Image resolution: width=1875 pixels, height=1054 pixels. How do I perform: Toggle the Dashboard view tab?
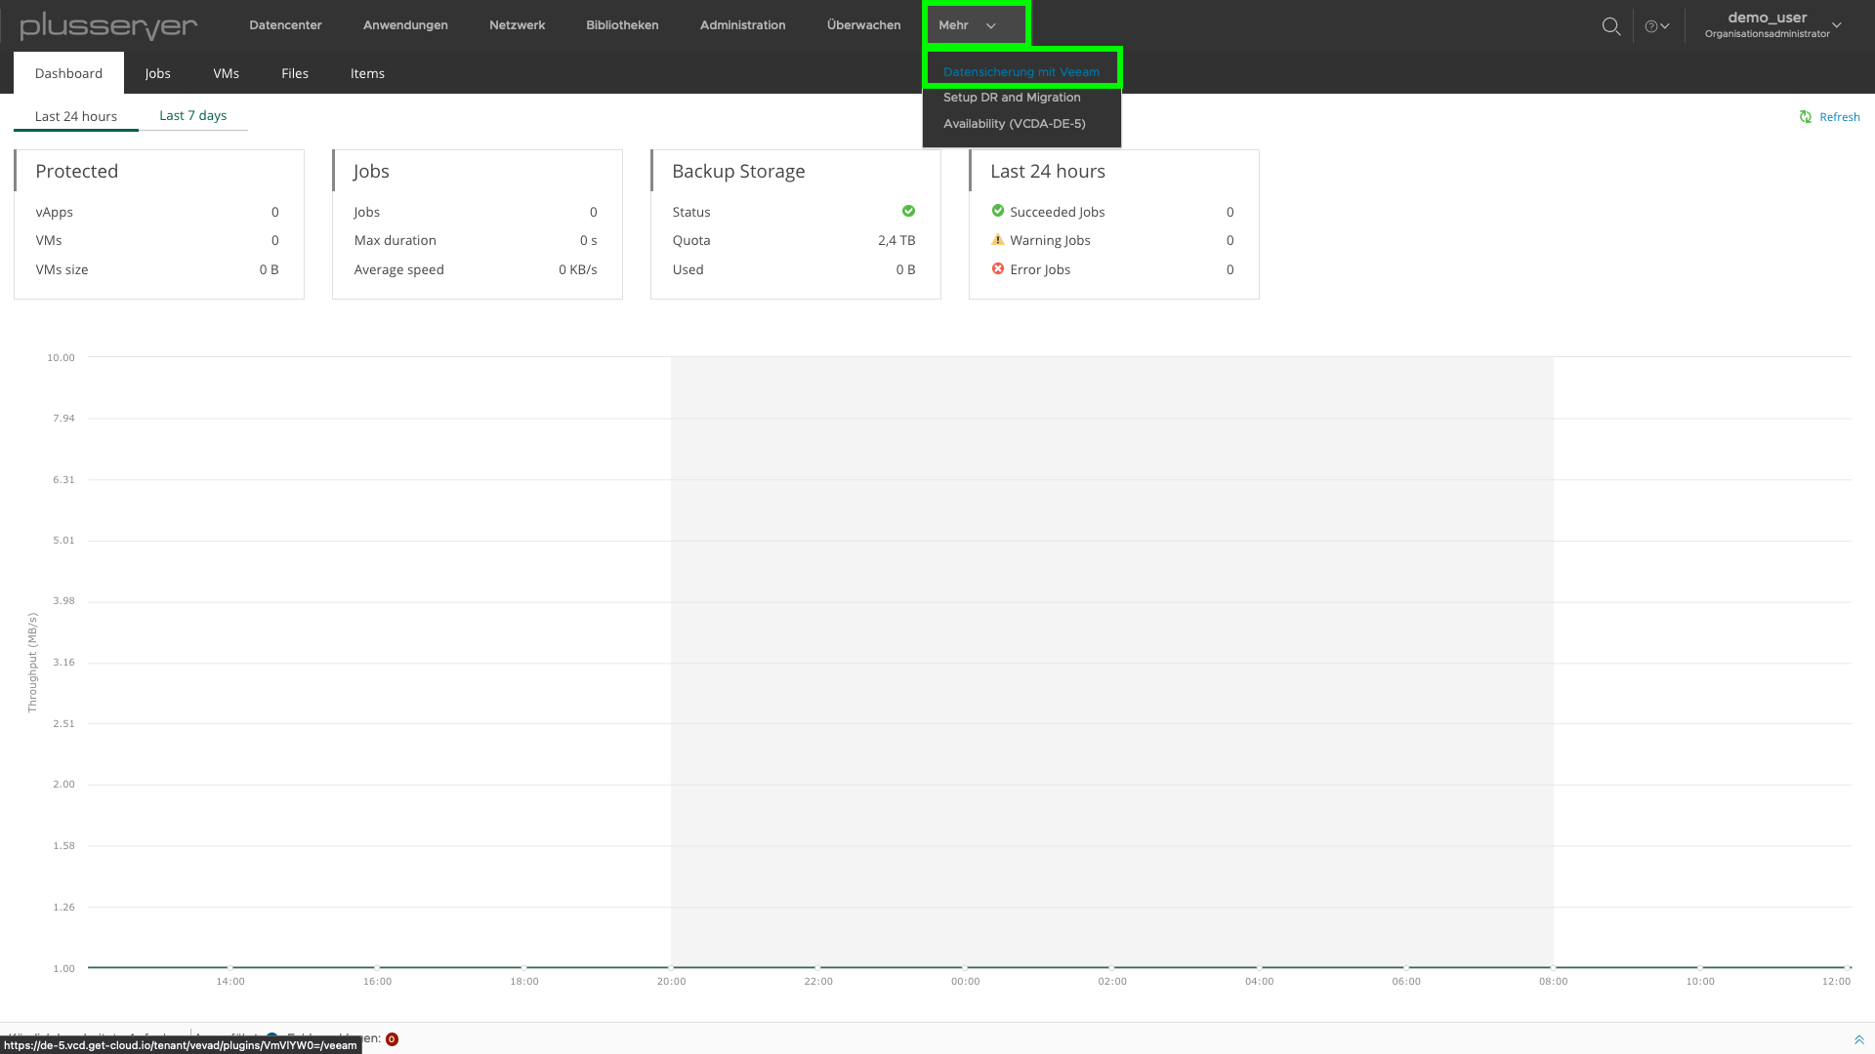[x=68, y=72]
